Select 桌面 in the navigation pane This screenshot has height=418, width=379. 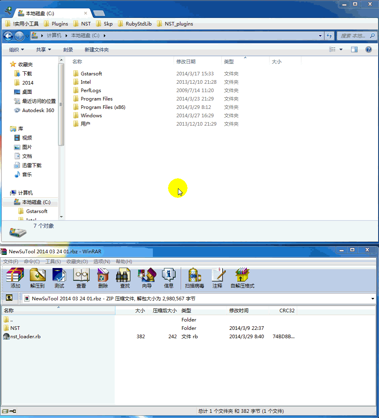coord(23,92)
